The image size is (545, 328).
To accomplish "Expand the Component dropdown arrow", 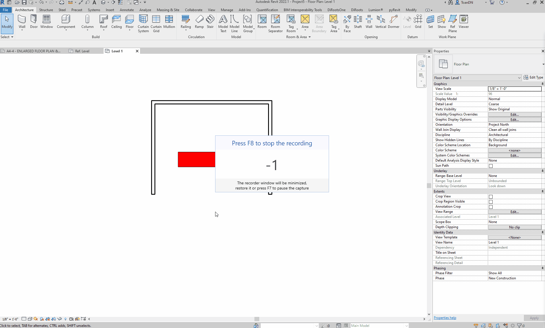I will [x=66, y=30].
